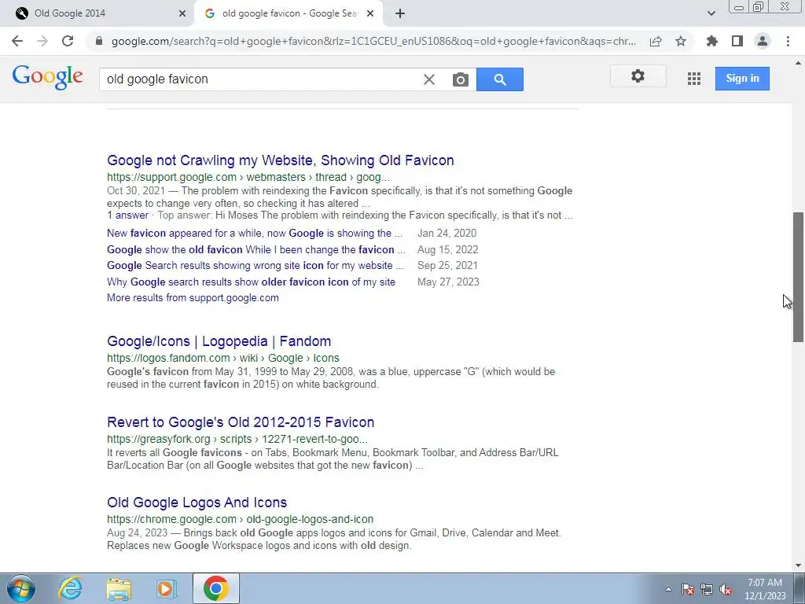Close the Old Google 2014 tab
805x604 pixels.
click(x=182, y=14)
